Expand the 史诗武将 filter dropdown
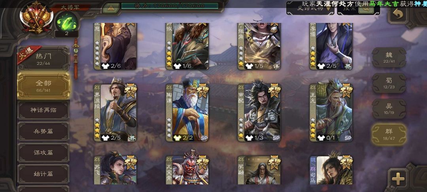427x192 pixels. pyautogui.click(x=310, y=8)
